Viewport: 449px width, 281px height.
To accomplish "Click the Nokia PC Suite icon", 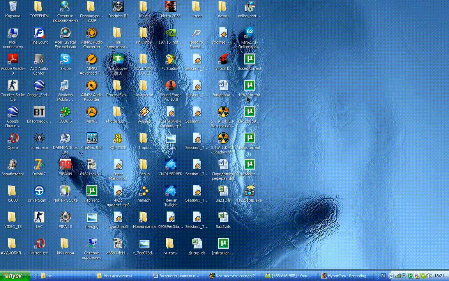I will coord(65,191).
